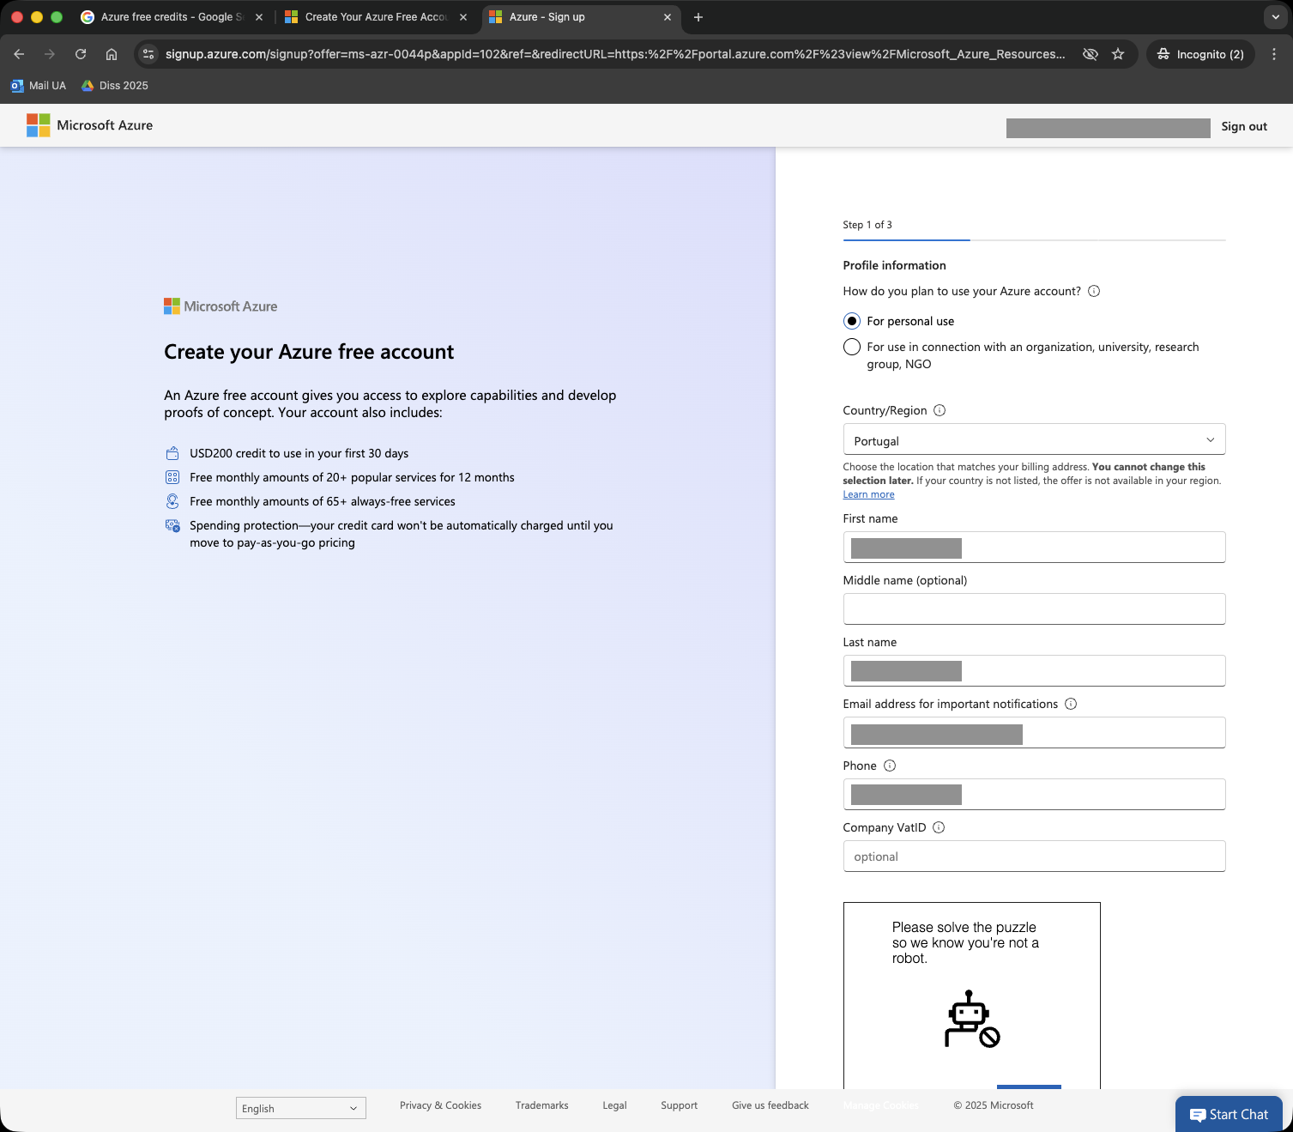Click the Start Chat button

point(1229,1114)
